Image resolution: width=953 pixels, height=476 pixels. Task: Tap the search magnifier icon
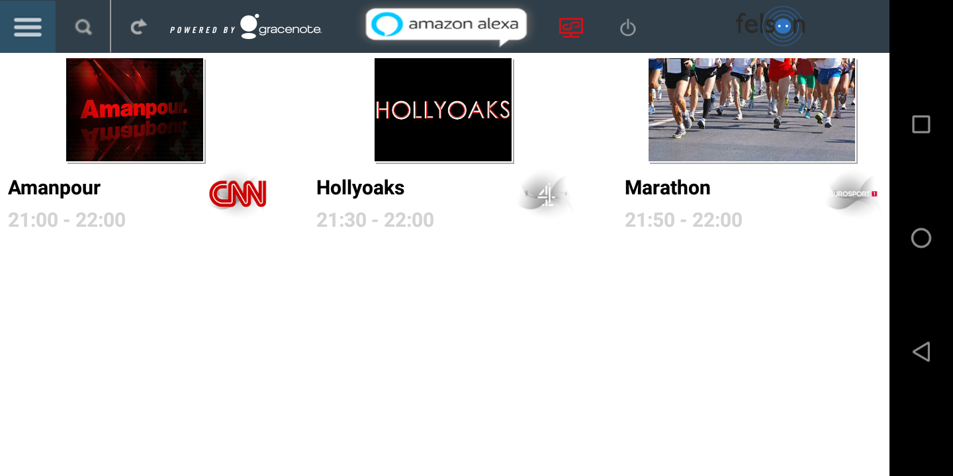[83, 27]
